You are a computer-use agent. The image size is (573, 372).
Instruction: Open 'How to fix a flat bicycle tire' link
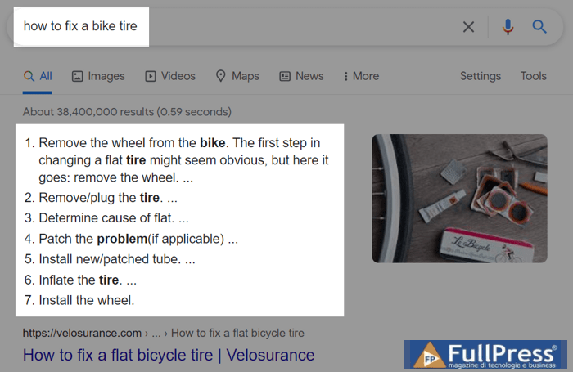tap(169, 355)
